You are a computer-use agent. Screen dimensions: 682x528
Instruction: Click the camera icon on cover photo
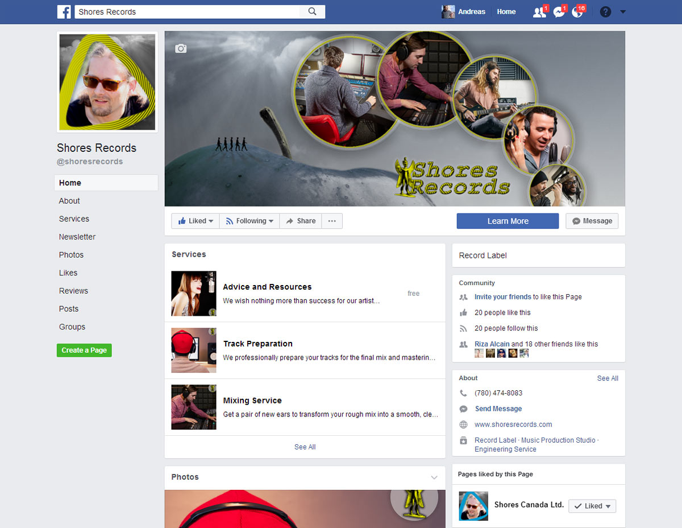tap(181, 49)
